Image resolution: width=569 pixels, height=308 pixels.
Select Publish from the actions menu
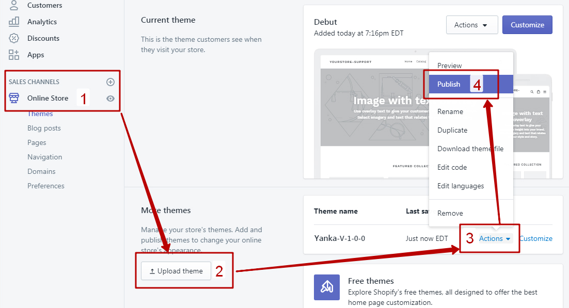pyautogui.click(x=449, y=84)
